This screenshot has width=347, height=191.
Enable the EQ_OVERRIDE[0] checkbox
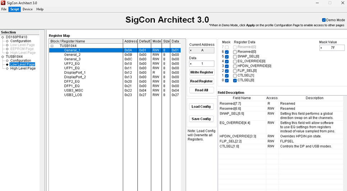[x=235, y=61]
